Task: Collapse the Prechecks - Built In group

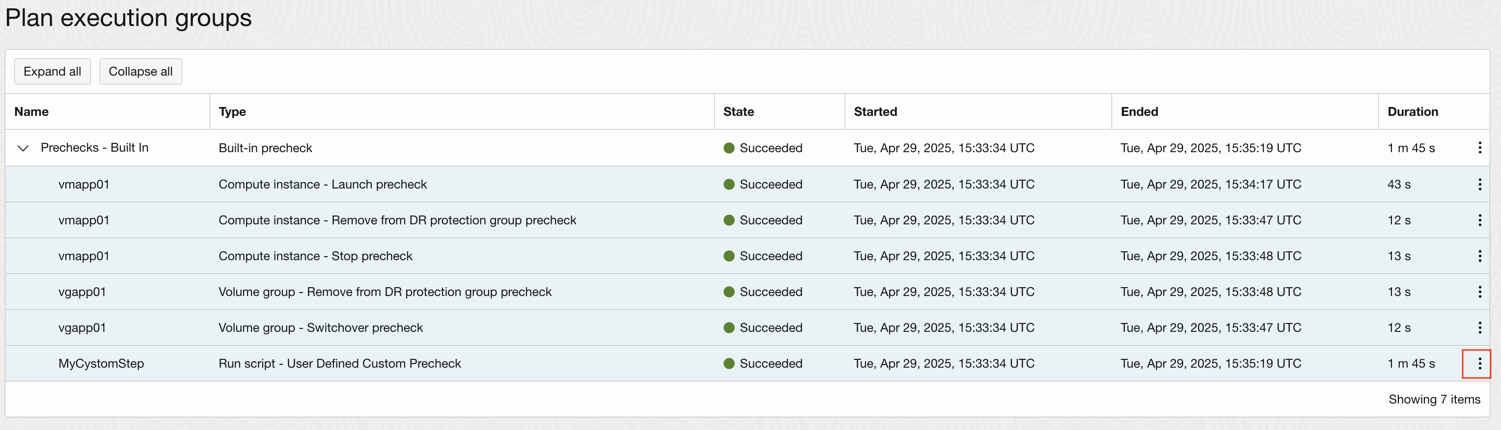Action: 23,148
